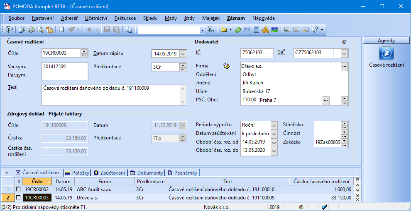Screen dimensions: 411x211
Task: Switch to the Poznámky tab
Action: click(x=182, y=173)
